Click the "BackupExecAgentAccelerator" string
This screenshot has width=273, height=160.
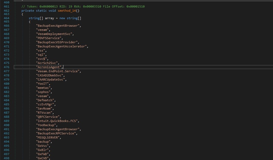click(x=61, y=46)
